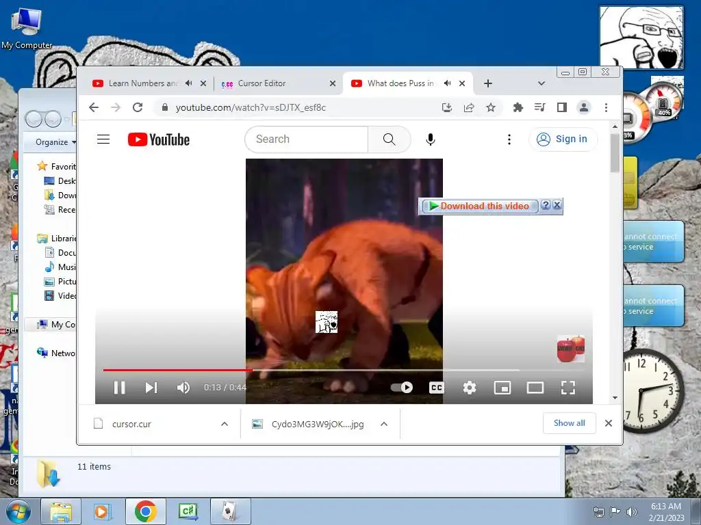Mute the video with speaker icon

coord(183,388)
